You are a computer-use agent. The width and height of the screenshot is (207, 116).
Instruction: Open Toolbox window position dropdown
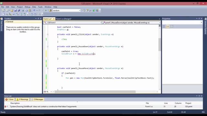pyautogui.click(x=36, y=19)
